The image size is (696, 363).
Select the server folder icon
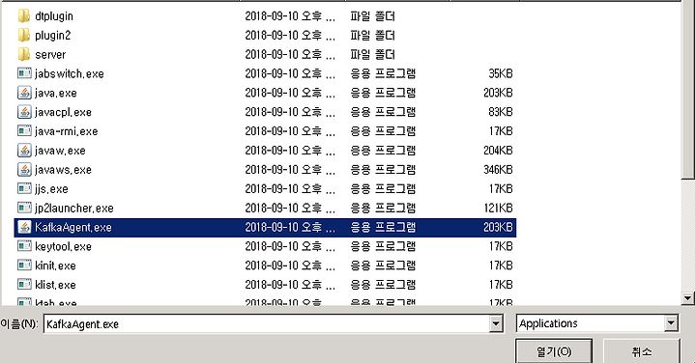point(24,54)
